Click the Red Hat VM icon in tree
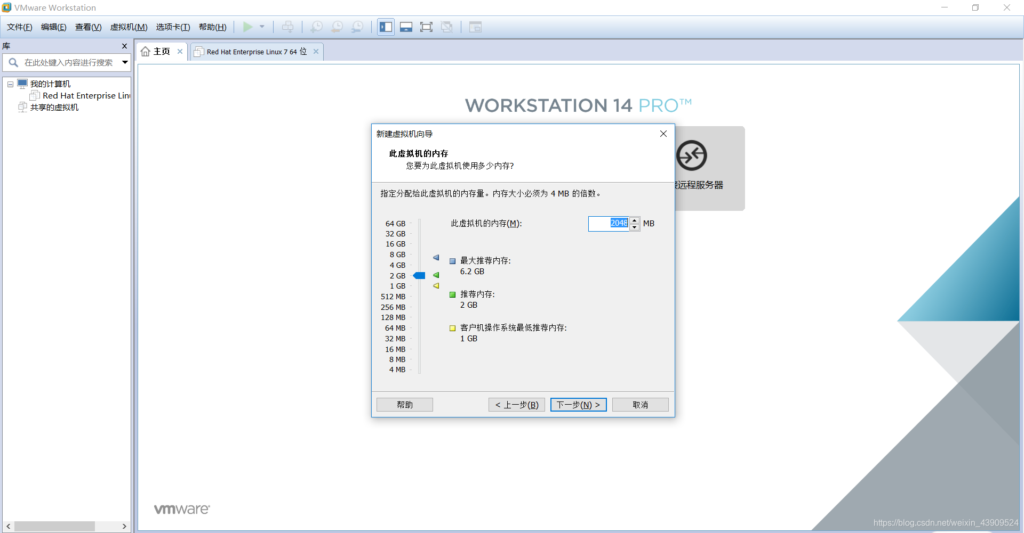The width and height of the screenshot is (1024, 533). (35, 95)
